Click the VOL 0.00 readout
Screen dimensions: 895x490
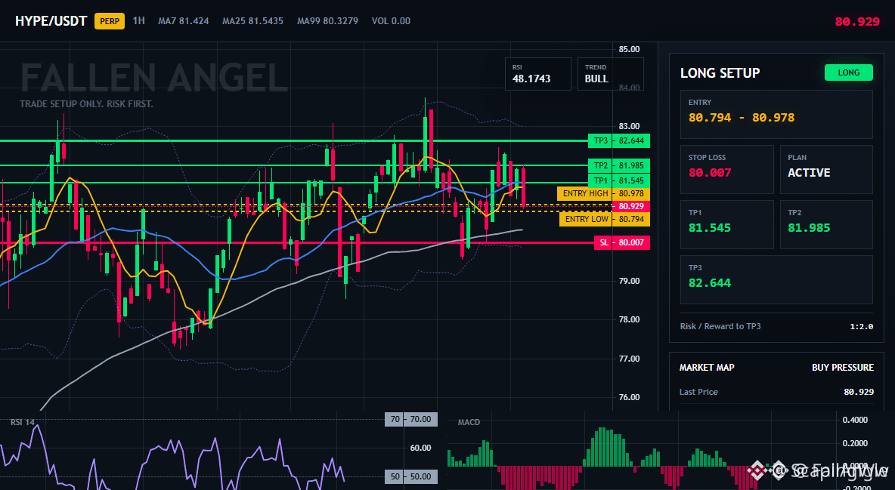coord(391,21)
